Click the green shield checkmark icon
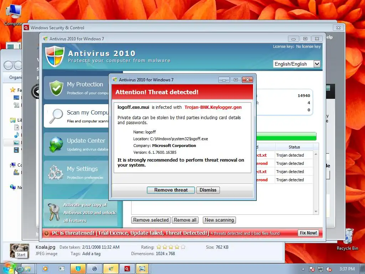Image resolution: width=365 pixels, height=274 pixels. (56, 88)
